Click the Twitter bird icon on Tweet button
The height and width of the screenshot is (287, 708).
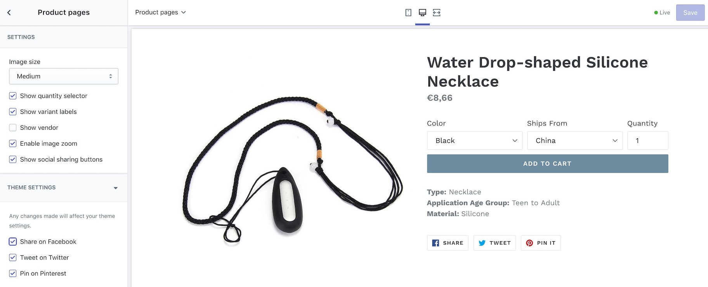482,243
